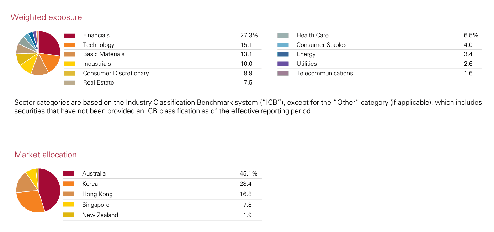The height and width of the screenshot is (232, 494).
Task: Select the Hong Kong row label
Action: point(97,194)
